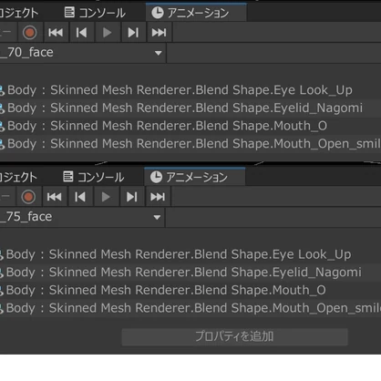Jump to last frame in lower animation panel
The image size is (381, 381).
coord(158,197)
